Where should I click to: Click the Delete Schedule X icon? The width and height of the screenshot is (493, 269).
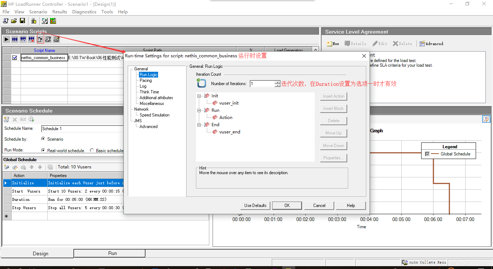pyautogui.click(x=15, y=119)
